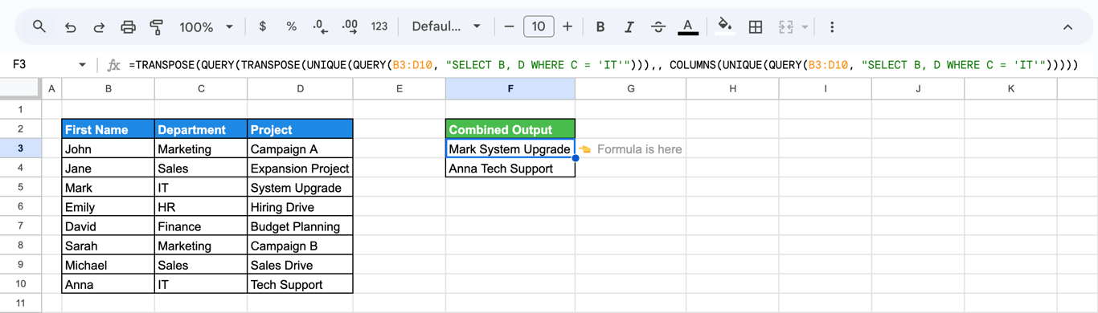Open the text color picker
Screen dimensions: 1098x313
click(687, 26)
